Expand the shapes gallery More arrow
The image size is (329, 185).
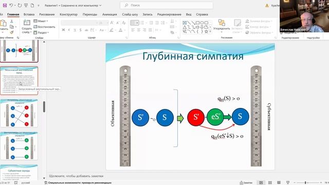[210, 32]
